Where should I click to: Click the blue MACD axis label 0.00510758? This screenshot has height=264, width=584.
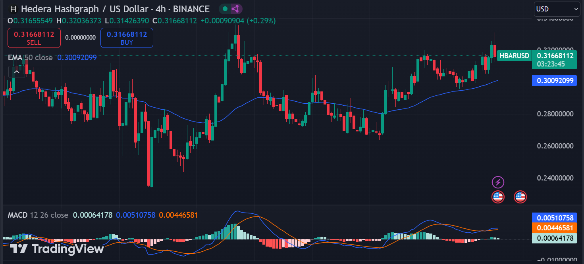tap(555, 218)
